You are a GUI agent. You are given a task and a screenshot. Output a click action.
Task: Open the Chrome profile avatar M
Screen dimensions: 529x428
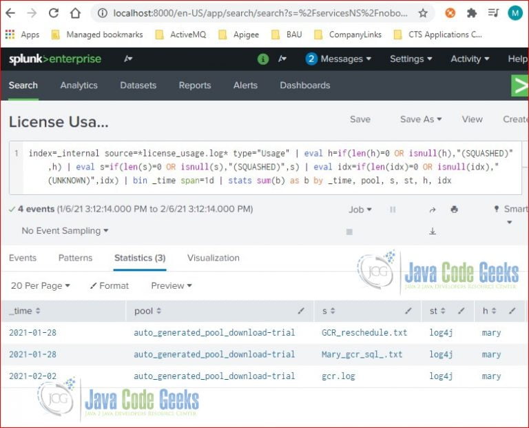[x=515, y=13]
